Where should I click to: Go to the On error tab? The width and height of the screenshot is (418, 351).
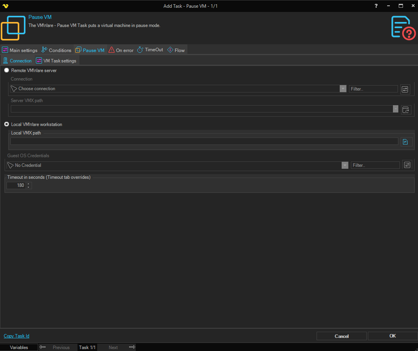pos(121,50)
